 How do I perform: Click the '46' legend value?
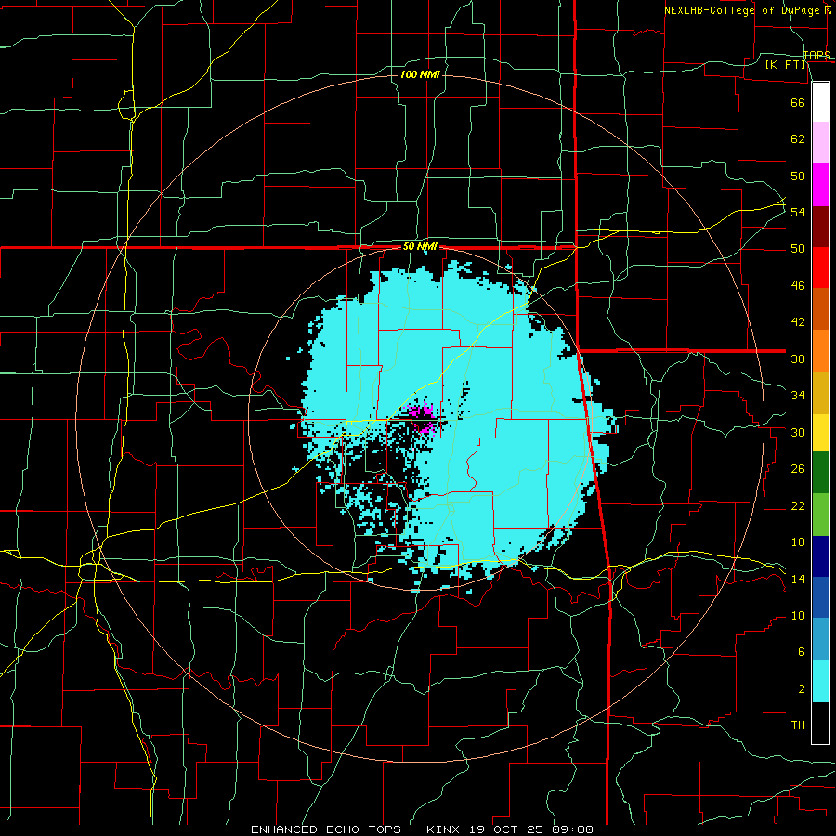point(798,286)
